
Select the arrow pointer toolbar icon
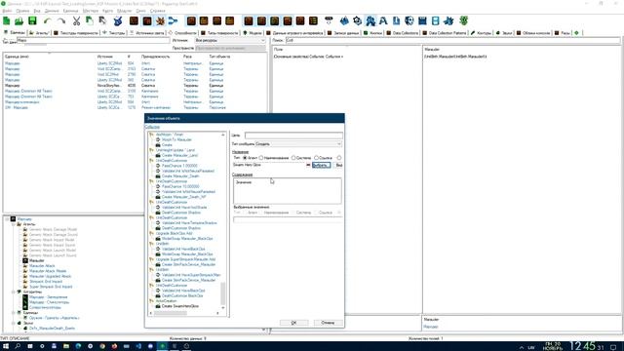[x=102, y=21]
